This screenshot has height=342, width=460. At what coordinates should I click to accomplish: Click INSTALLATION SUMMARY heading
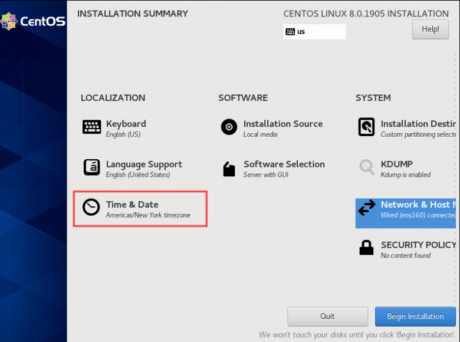click(x=133, y=14)
